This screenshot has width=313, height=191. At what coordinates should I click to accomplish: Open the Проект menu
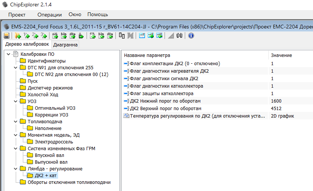[17, 15]
